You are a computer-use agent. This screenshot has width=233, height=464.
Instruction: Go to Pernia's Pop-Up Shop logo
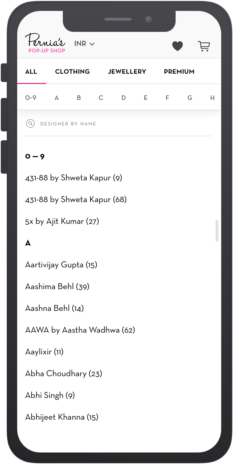tap(45, 43)
